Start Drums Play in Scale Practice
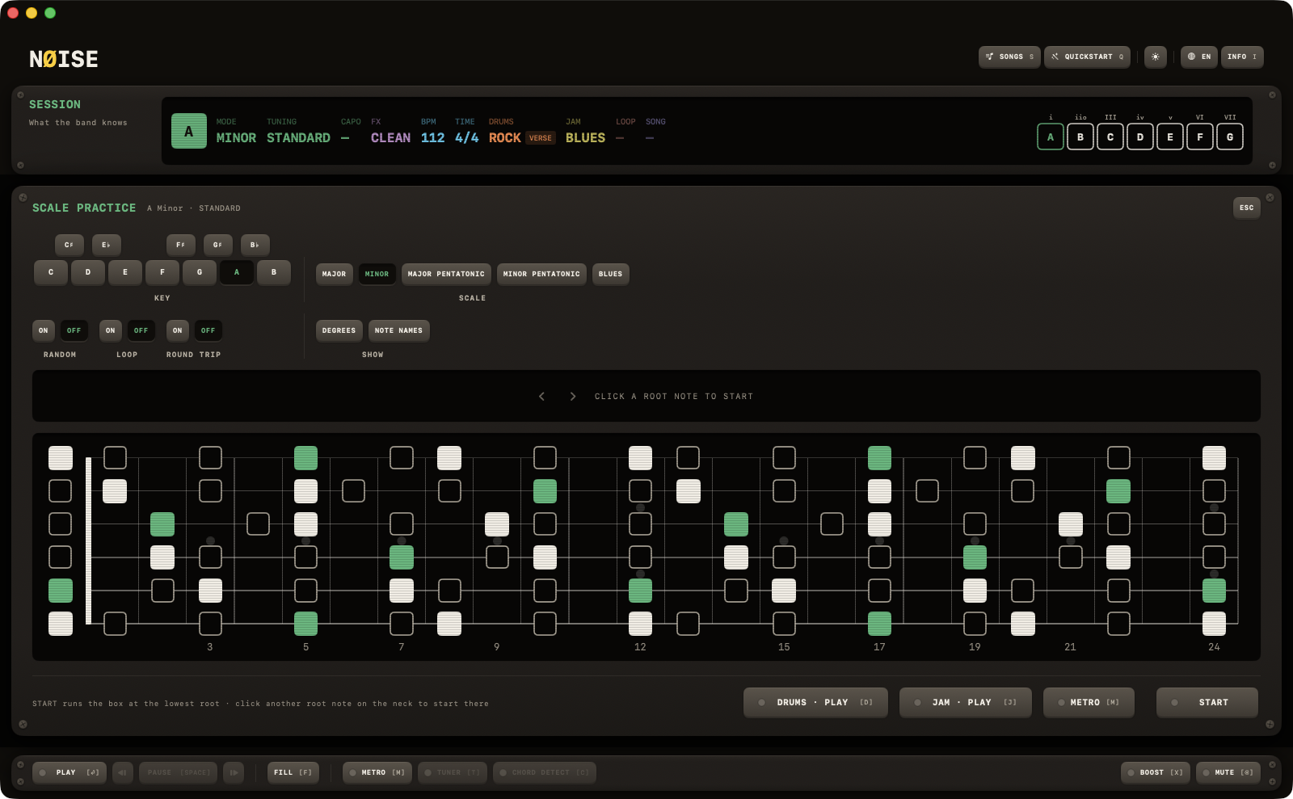The width and height of the screenshot is (1293, 799). pos(815,703)
